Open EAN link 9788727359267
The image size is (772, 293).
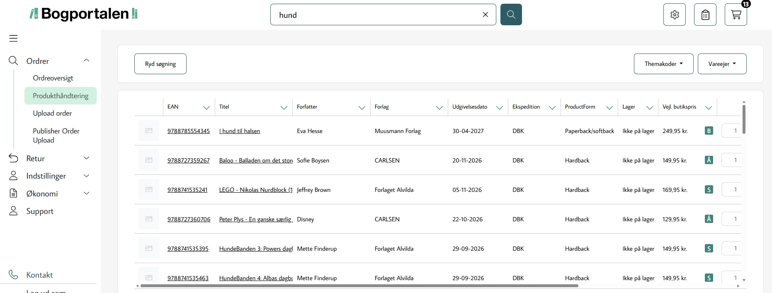[x=189, y=160]
